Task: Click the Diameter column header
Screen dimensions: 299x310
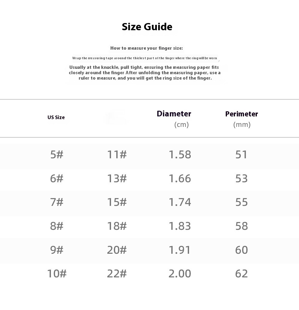Action: point(174,114)
